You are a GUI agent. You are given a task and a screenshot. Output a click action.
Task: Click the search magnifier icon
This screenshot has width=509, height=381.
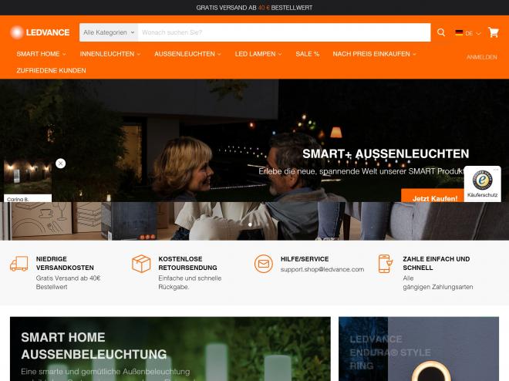tap(441, 32)
